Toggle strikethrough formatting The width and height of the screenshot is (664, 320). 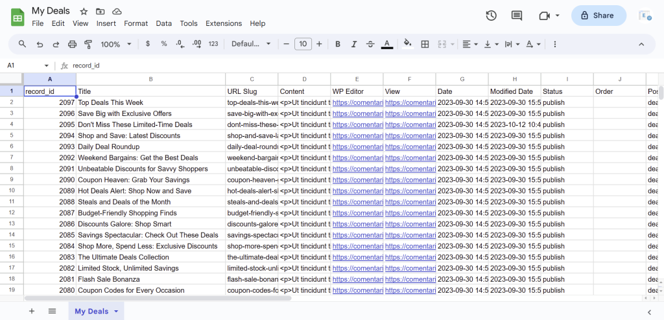(370, 44)
